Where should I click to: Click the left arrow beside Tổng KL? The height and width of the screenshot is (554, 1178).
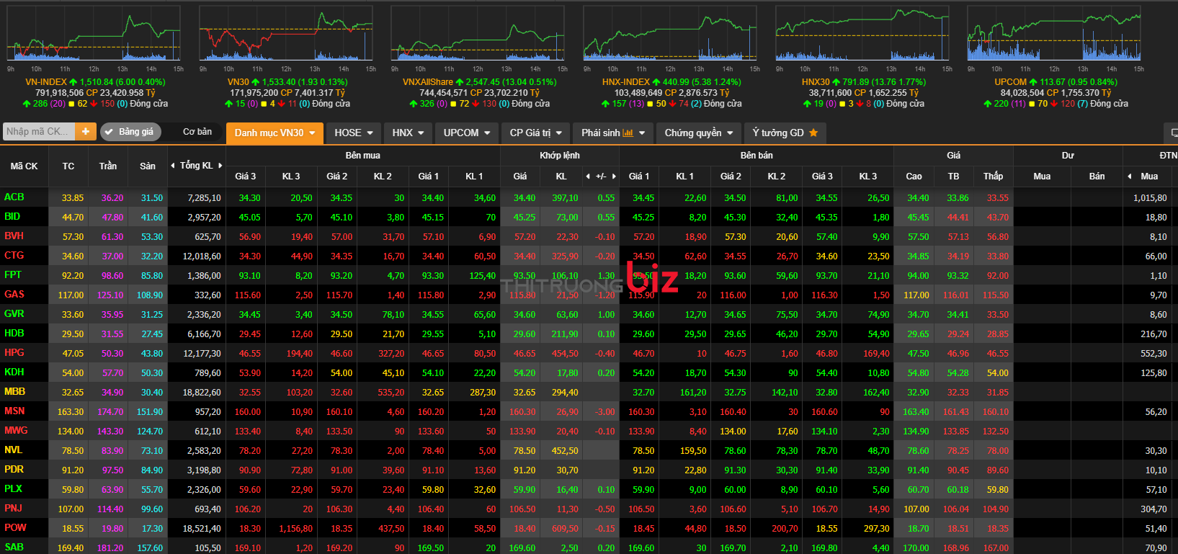(x=173, y=166)
